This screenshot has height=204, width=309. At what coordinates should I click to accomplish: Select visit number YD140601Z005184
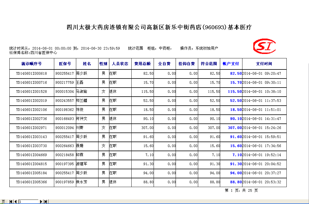[32, 173]
